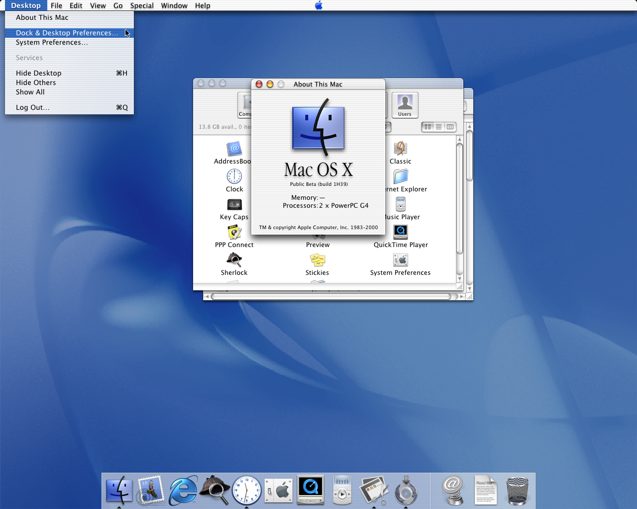Click the disc with arrow Dock icon
This screenshot has width=637, height=509.
tap(406, 490)
